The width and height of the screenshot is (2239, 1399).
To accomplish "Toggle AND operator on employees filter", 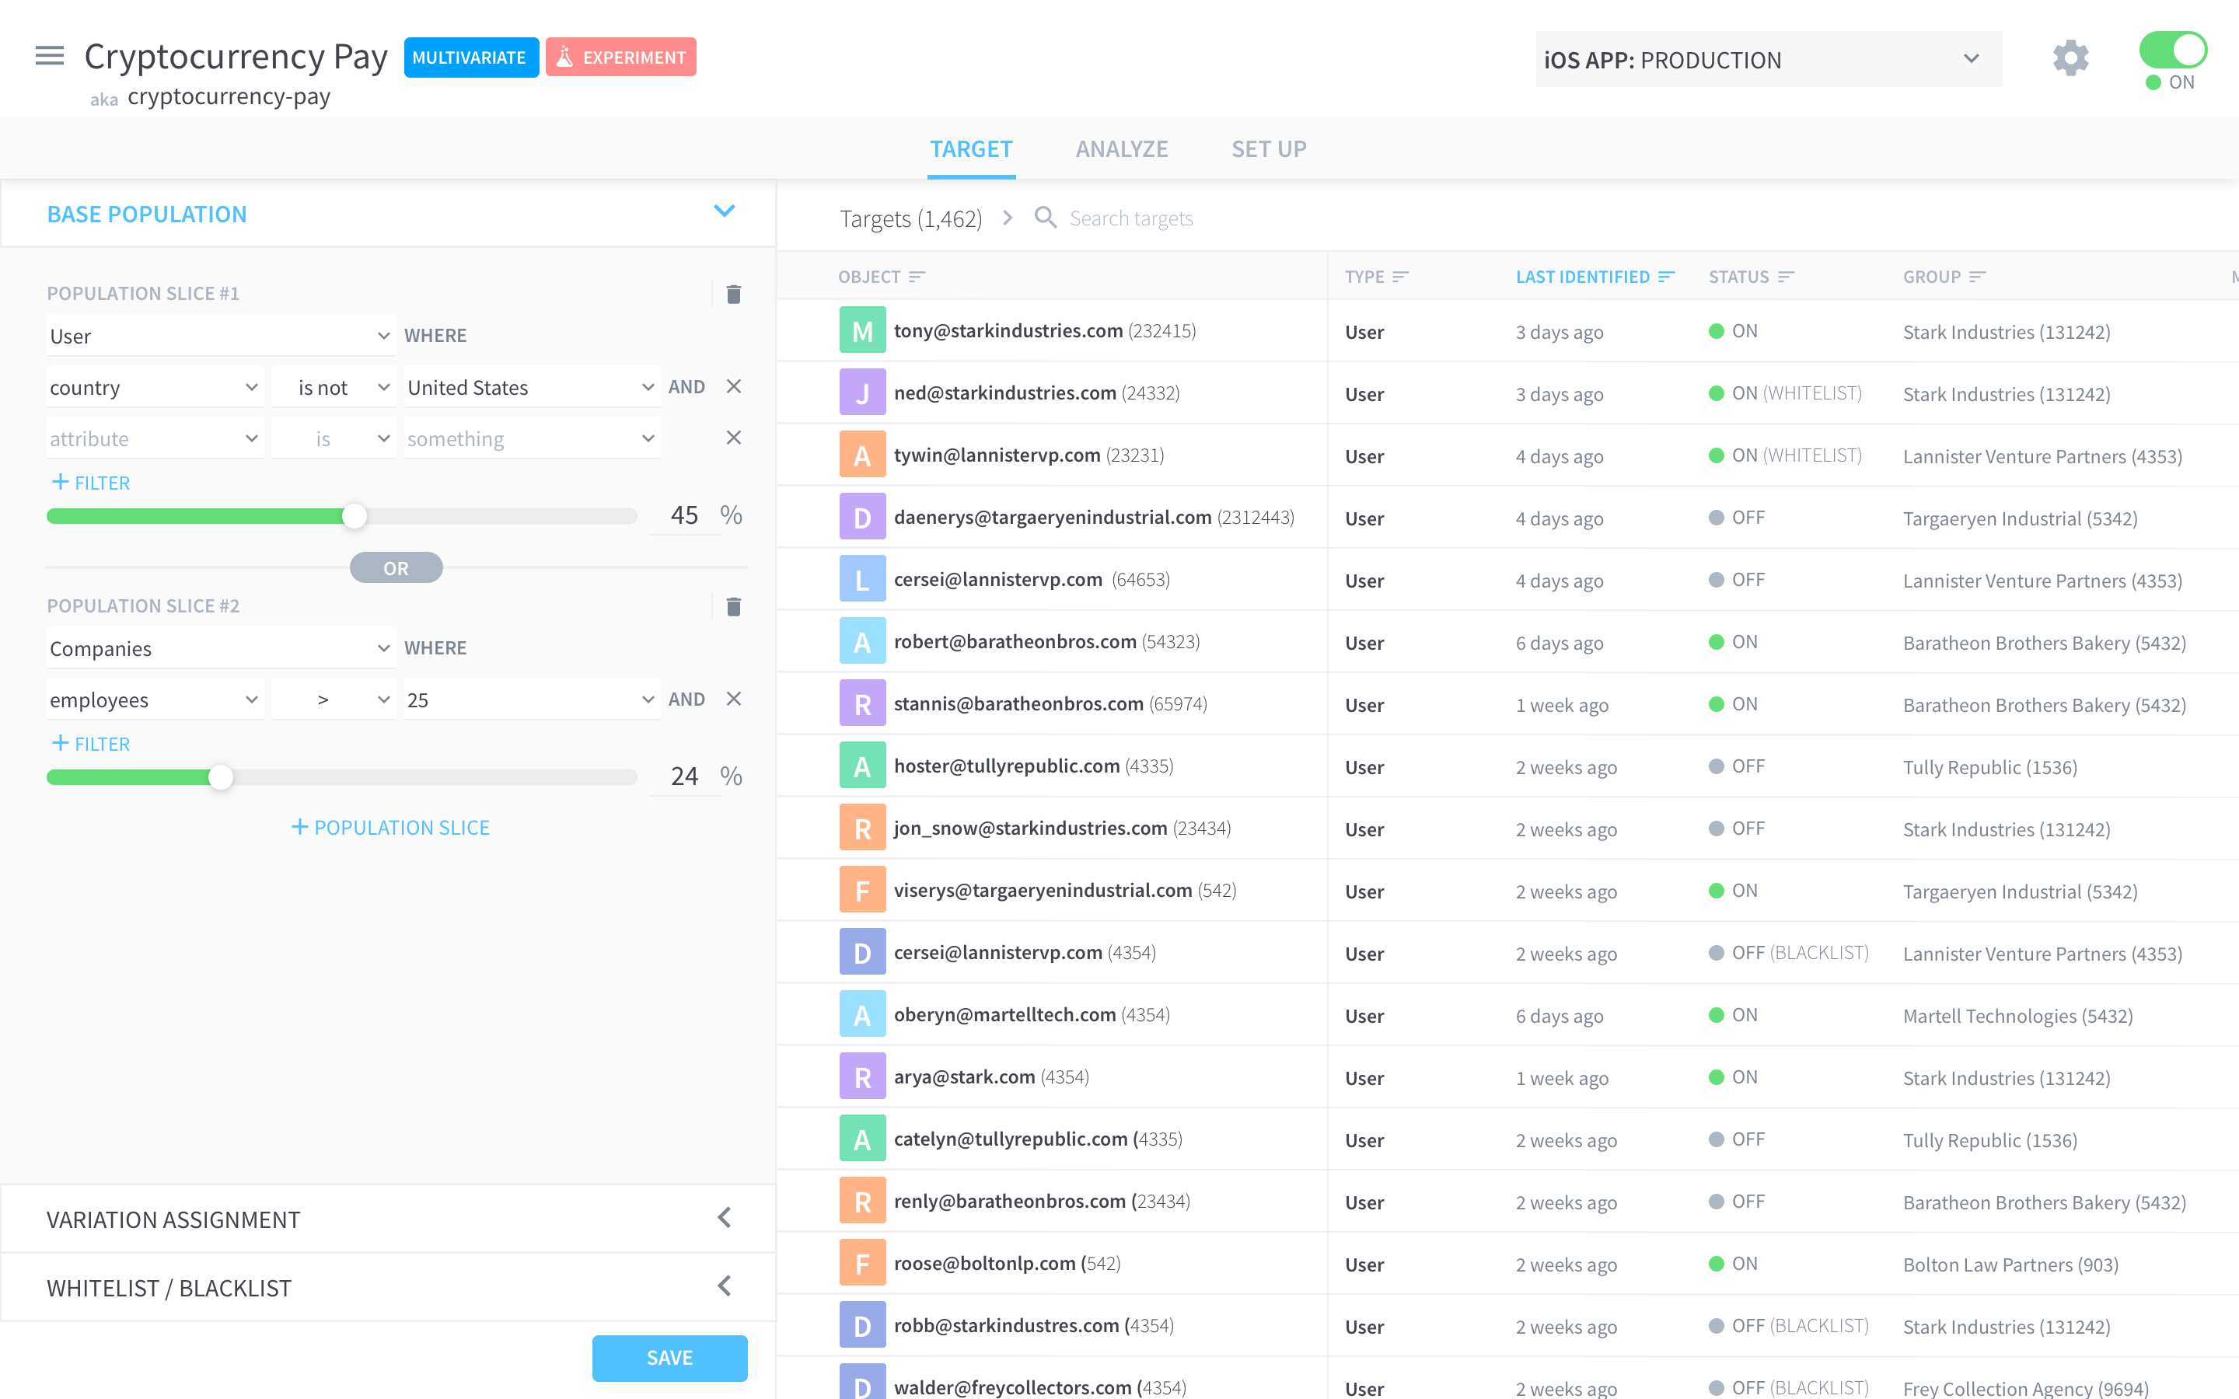I will [686, 699].
